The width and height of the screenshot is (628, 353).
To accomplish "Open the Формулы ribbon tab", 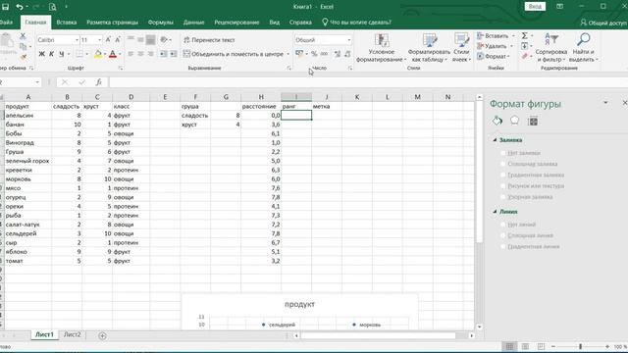I will (x=161, y=23).
